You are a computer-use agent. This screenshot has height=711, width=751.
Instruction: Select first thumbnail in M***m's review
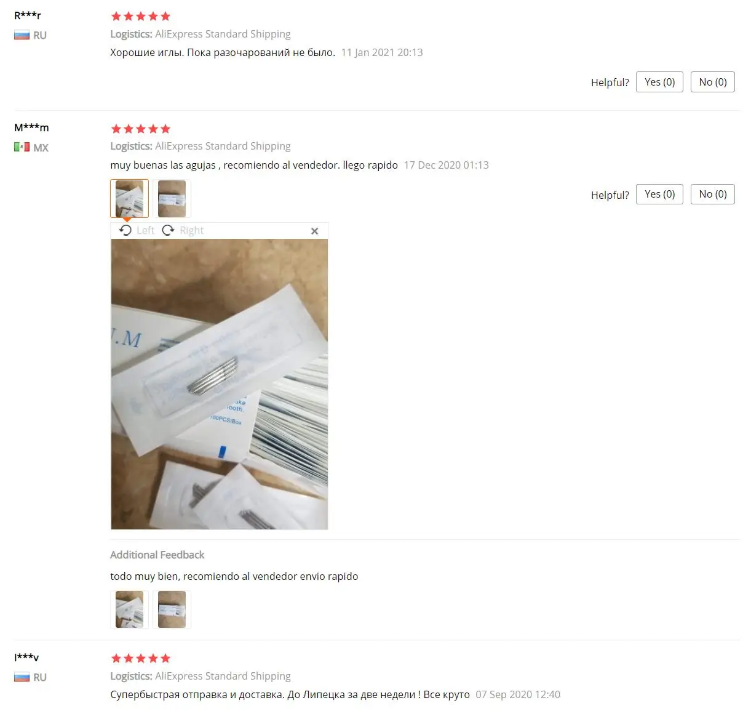129,198
